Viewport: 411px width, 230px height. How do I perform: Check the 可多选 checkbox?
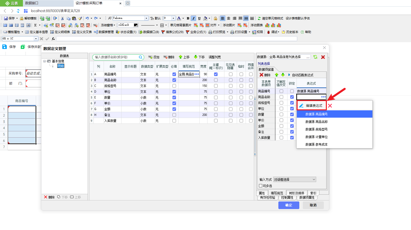point(261,186)
